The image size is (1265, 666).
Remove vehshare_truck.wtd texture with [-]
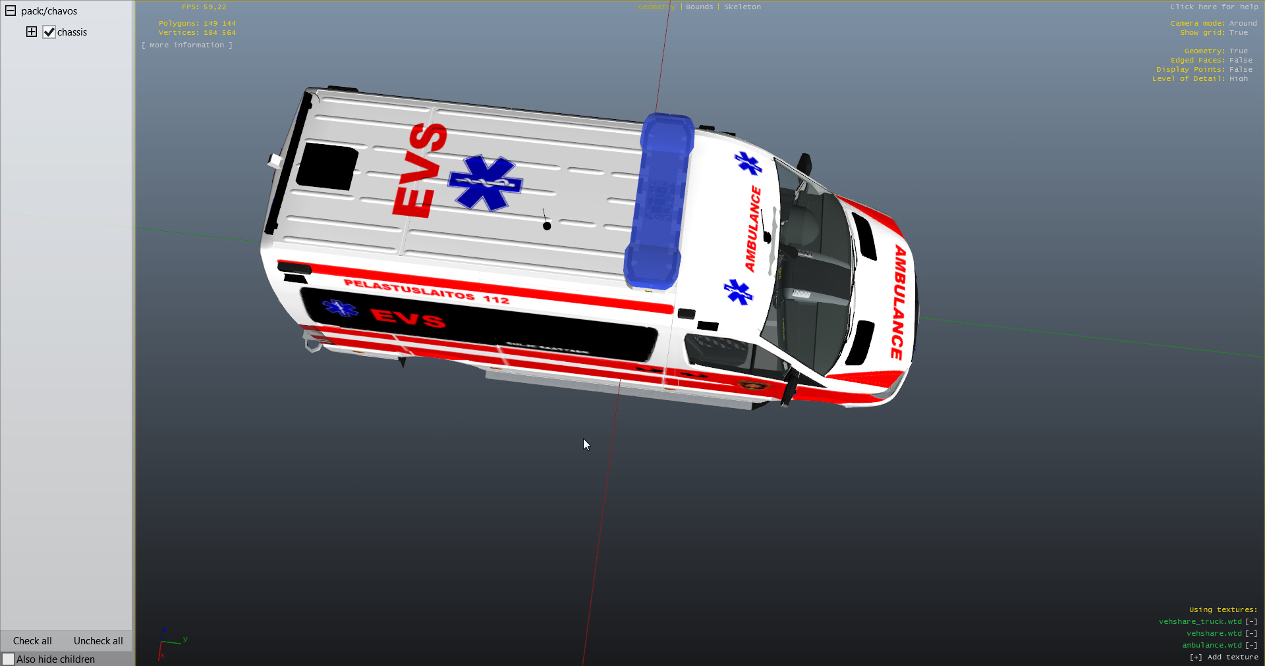1251,621
